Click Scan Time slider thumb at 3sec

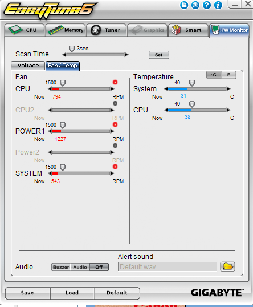[x=72, y=49]
